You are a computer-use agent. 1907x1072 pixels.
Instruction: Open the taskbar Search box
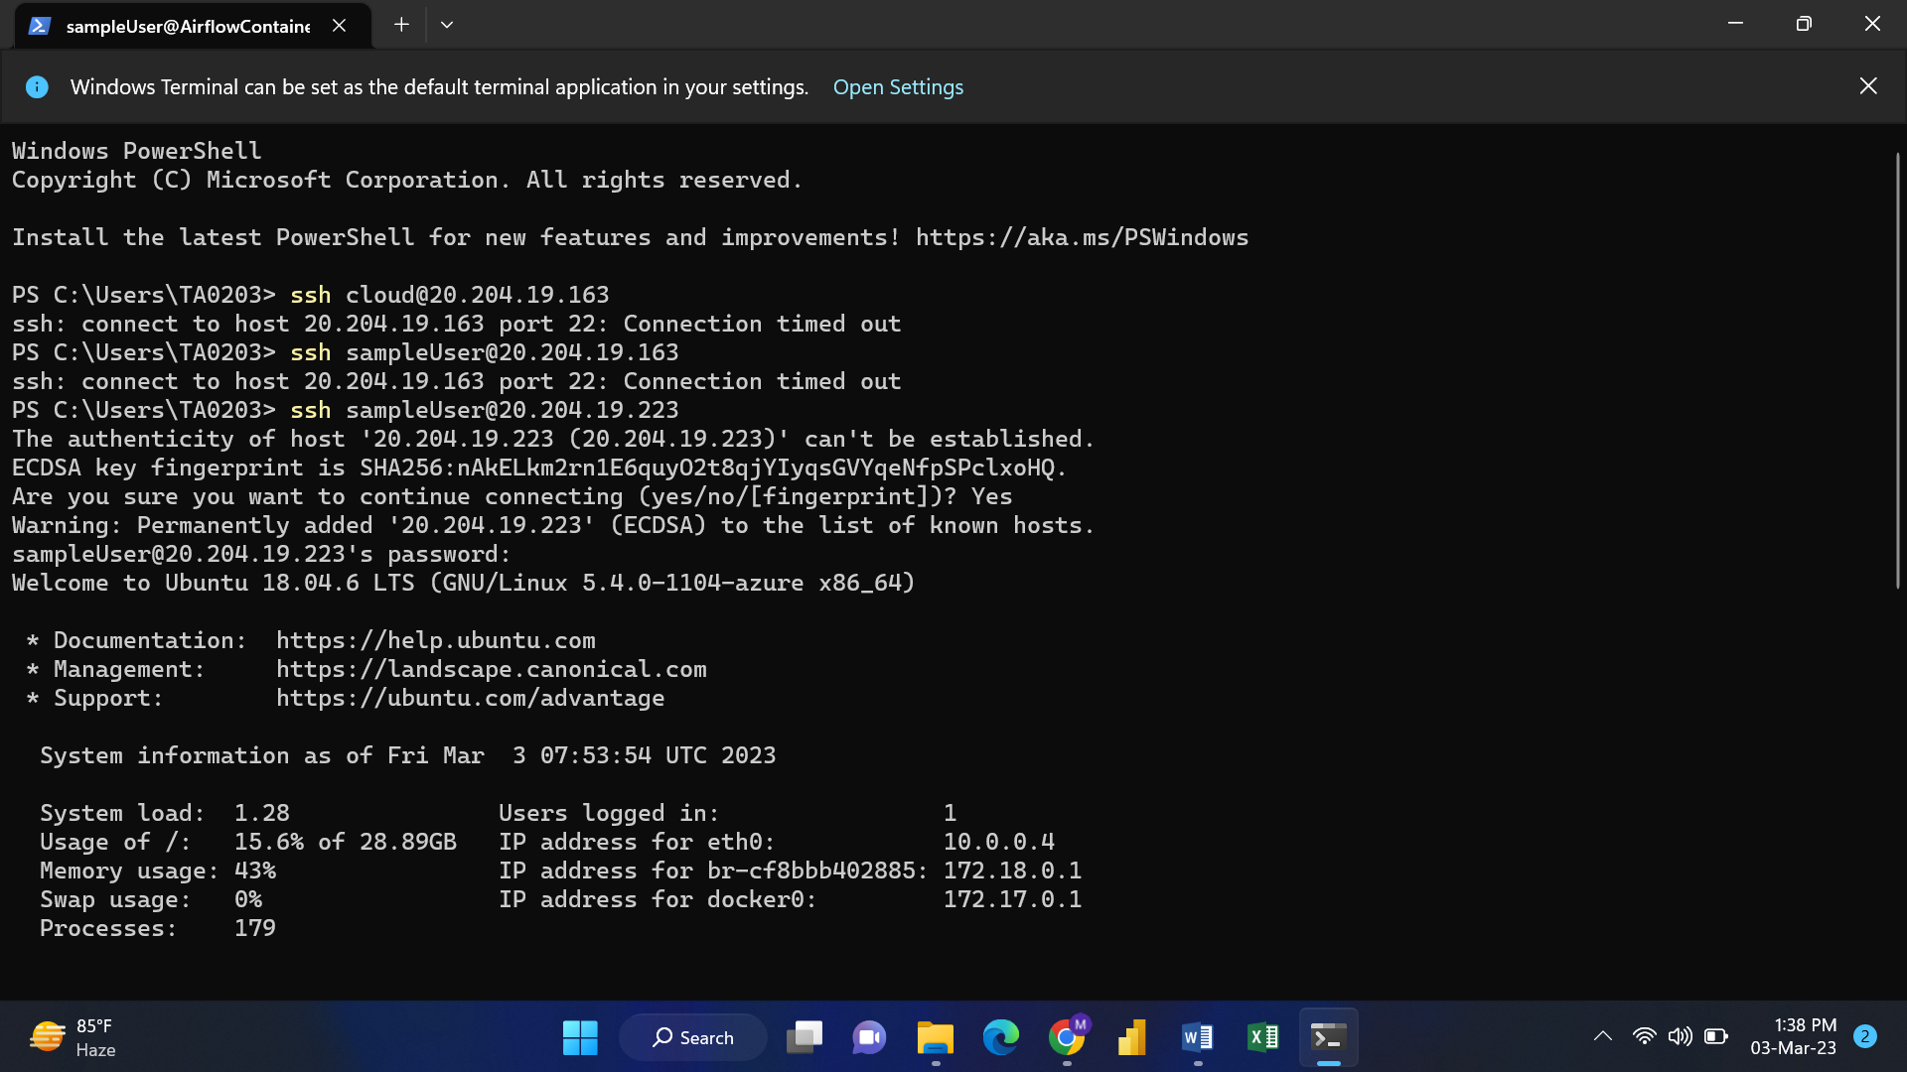coord(693,1038)
